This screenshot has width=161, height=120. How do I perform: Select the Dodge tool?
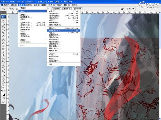(3, 61)
